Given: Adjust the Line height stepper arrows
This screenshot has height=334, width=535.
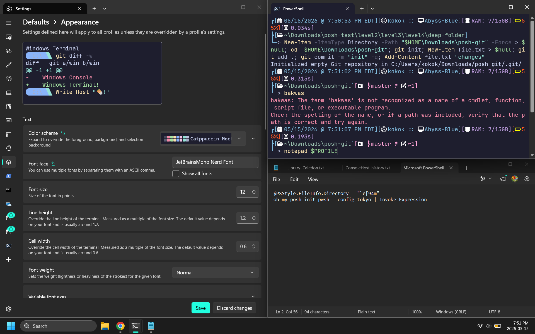Looking at the screenshot, I should tap(254, 218).
